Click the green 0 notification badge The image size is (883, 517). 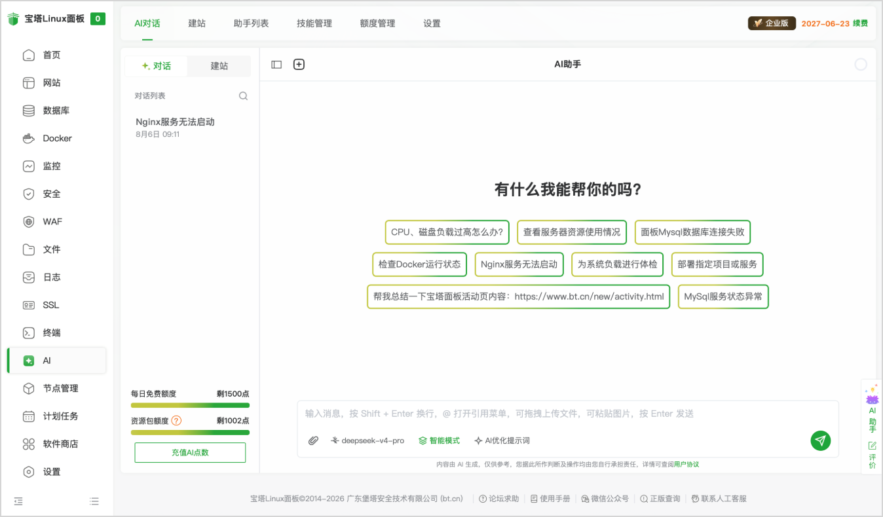tap(98, 18)
